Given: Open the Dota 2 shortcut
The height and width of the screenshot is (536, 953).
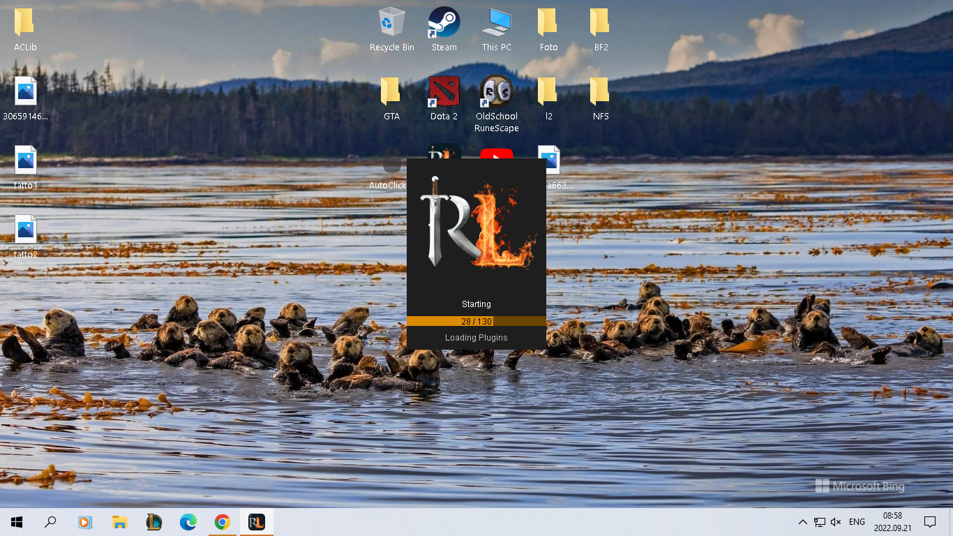Looking at the screenshot, I should pyautogui.click(x=444, y=91).
